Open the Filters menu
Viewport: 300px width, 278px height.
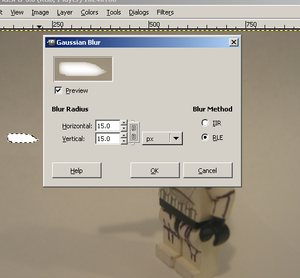[x=165, y=12]
